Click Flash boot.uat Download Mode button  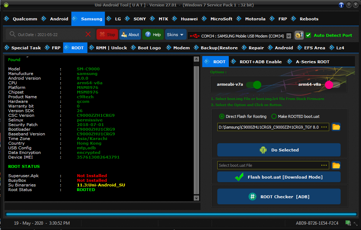[x=279, y=177]
